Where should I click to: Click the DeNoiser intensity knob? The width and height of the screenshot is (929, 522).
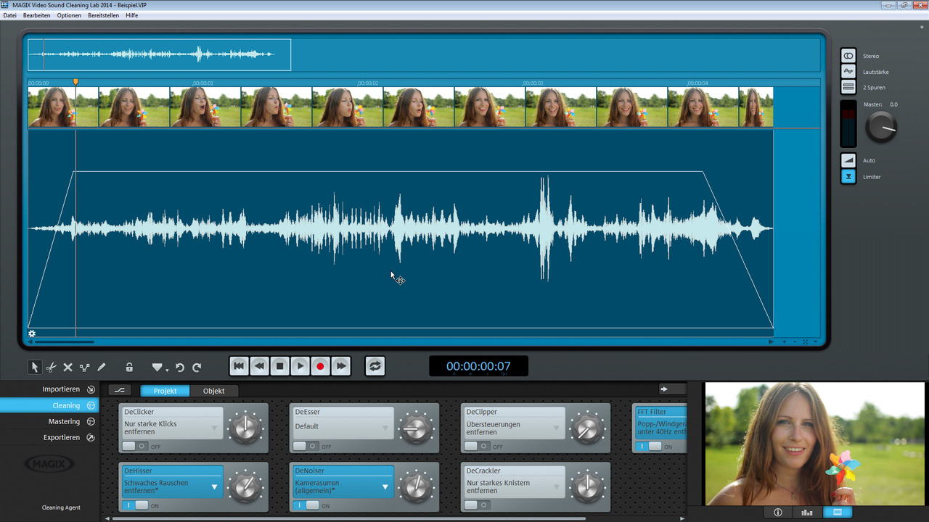417,486
